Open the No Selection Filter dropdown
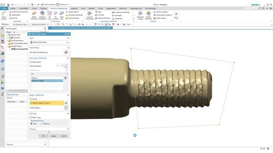The image size is (273, 153). tap(21, 25)
